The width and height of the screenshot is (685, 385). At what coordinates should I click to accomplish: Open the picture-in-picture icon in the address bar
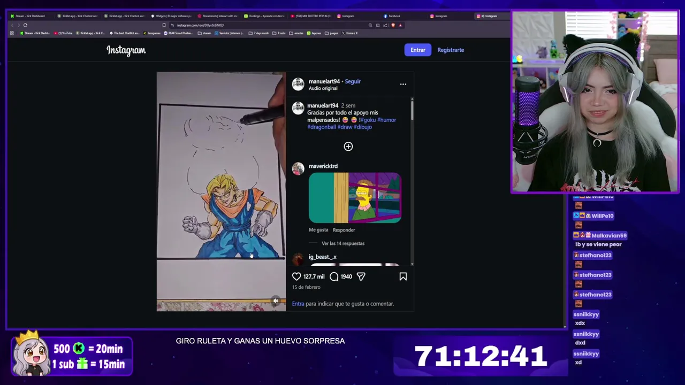[x=378, y=25]
